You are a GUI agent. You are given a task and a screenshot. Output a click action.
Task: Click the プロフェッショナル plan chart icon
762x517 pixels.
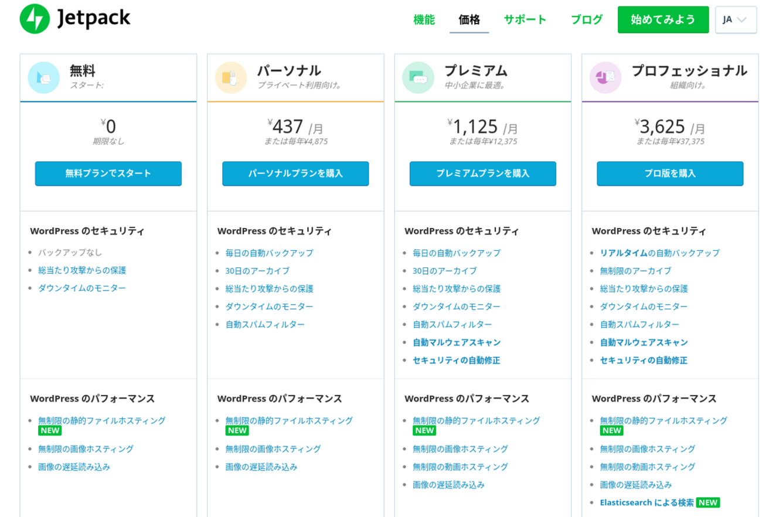point(605,78)
